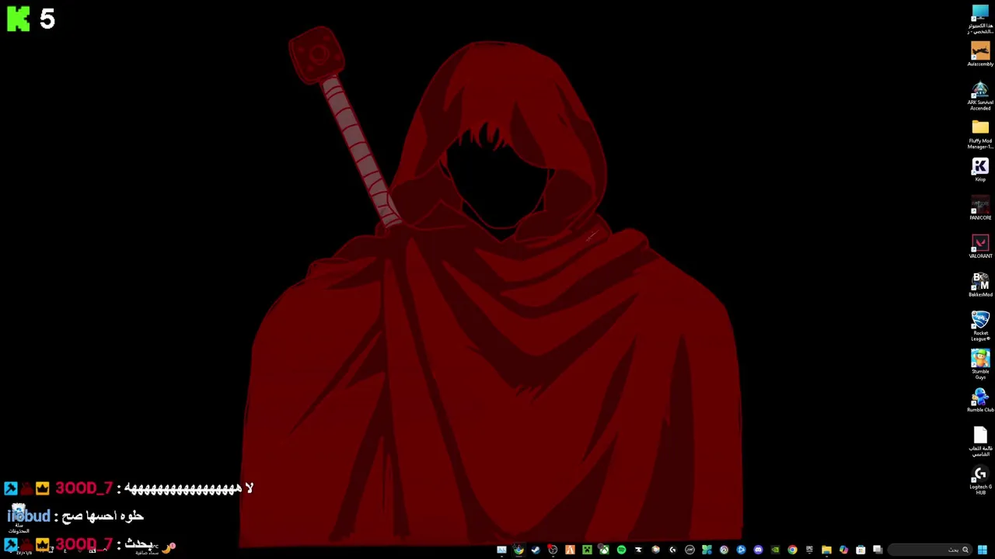Open Microsoft Store from taskbar
Viewport: 995px width, 559px height.
click(x=861, y=550)
